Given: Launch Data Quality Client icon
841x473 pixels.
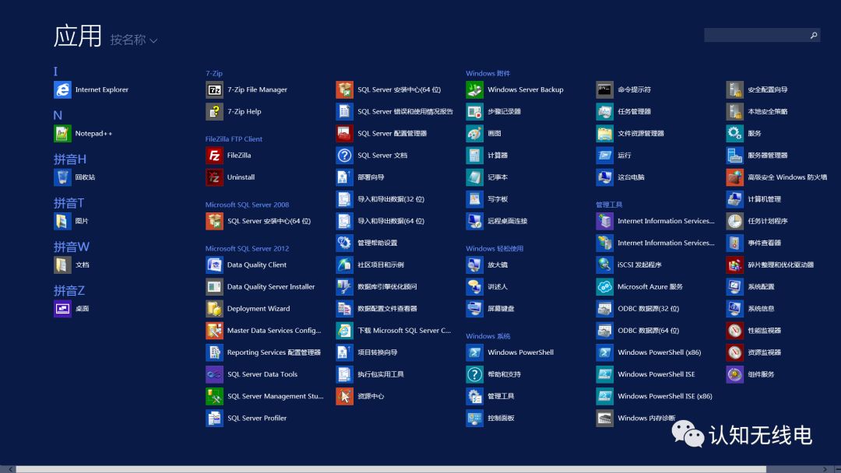Looking at the screenshot, I should click(214, 265).
